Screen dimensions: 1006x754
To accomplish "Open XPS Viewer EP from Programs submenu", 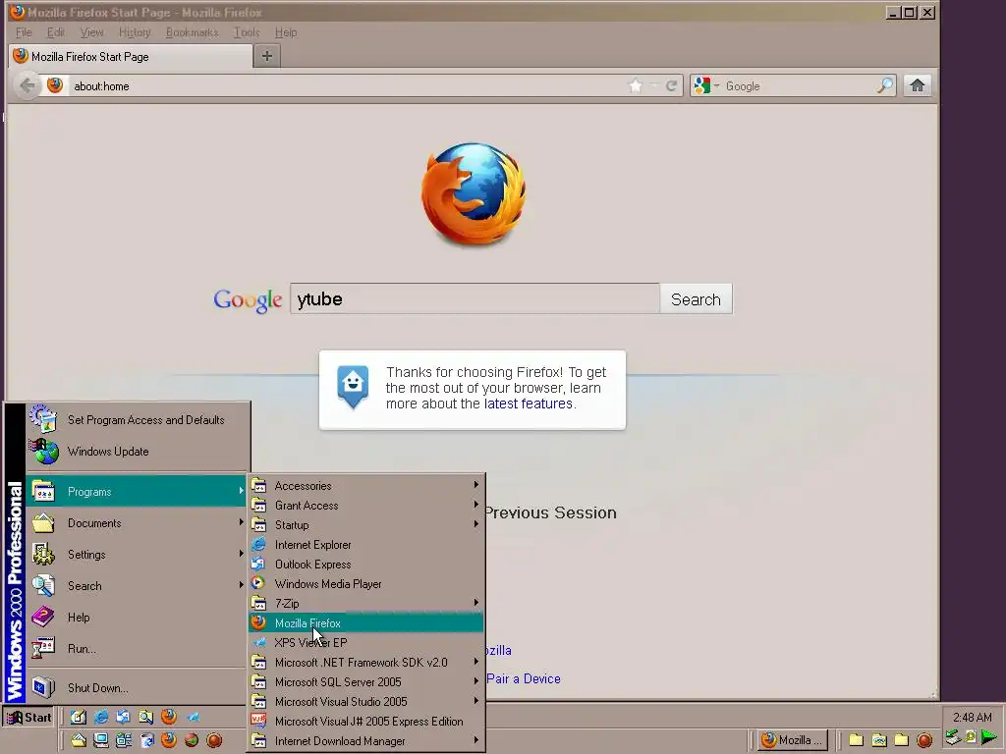I will (365, 642).
